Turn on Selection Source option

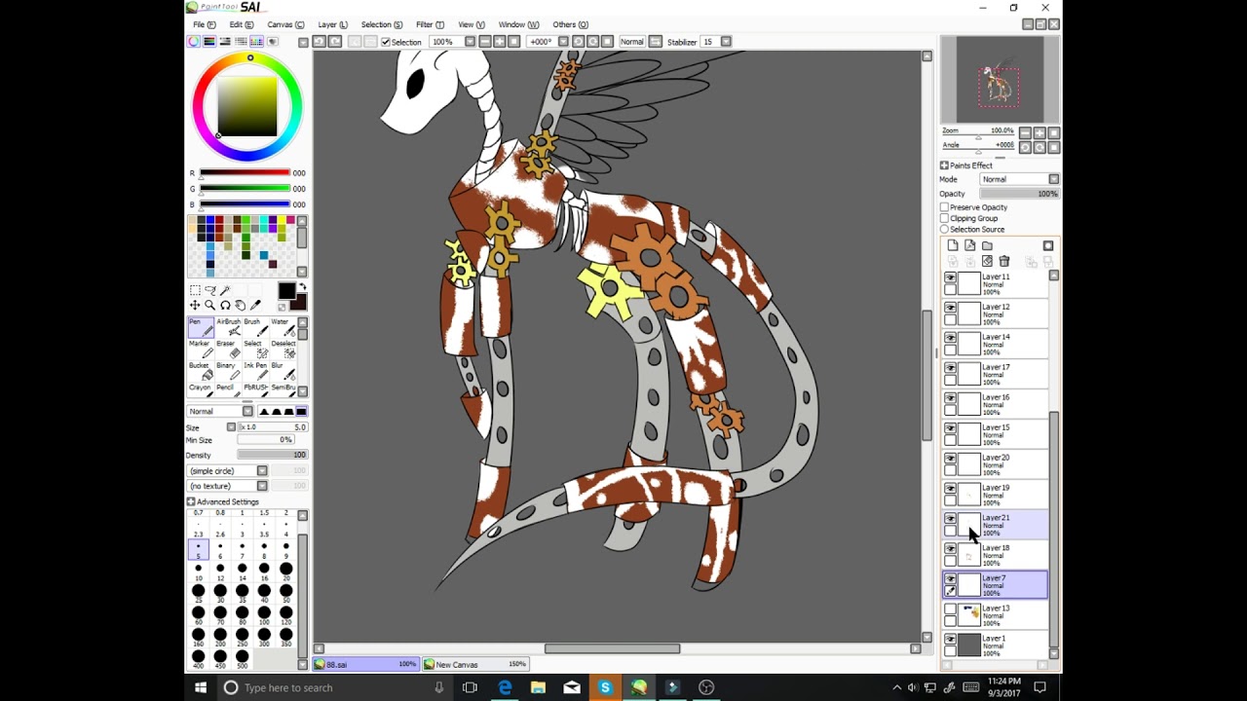[944, 229]
